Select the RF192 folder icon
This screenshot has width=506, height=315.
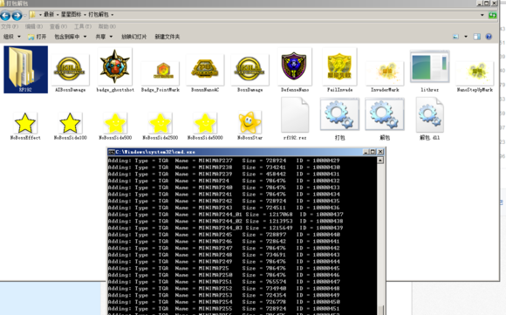tap(25, 69)
